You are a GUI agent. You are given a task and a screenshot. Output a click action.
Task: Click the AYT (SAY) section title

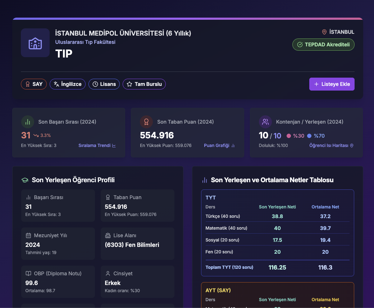point(218,290)
